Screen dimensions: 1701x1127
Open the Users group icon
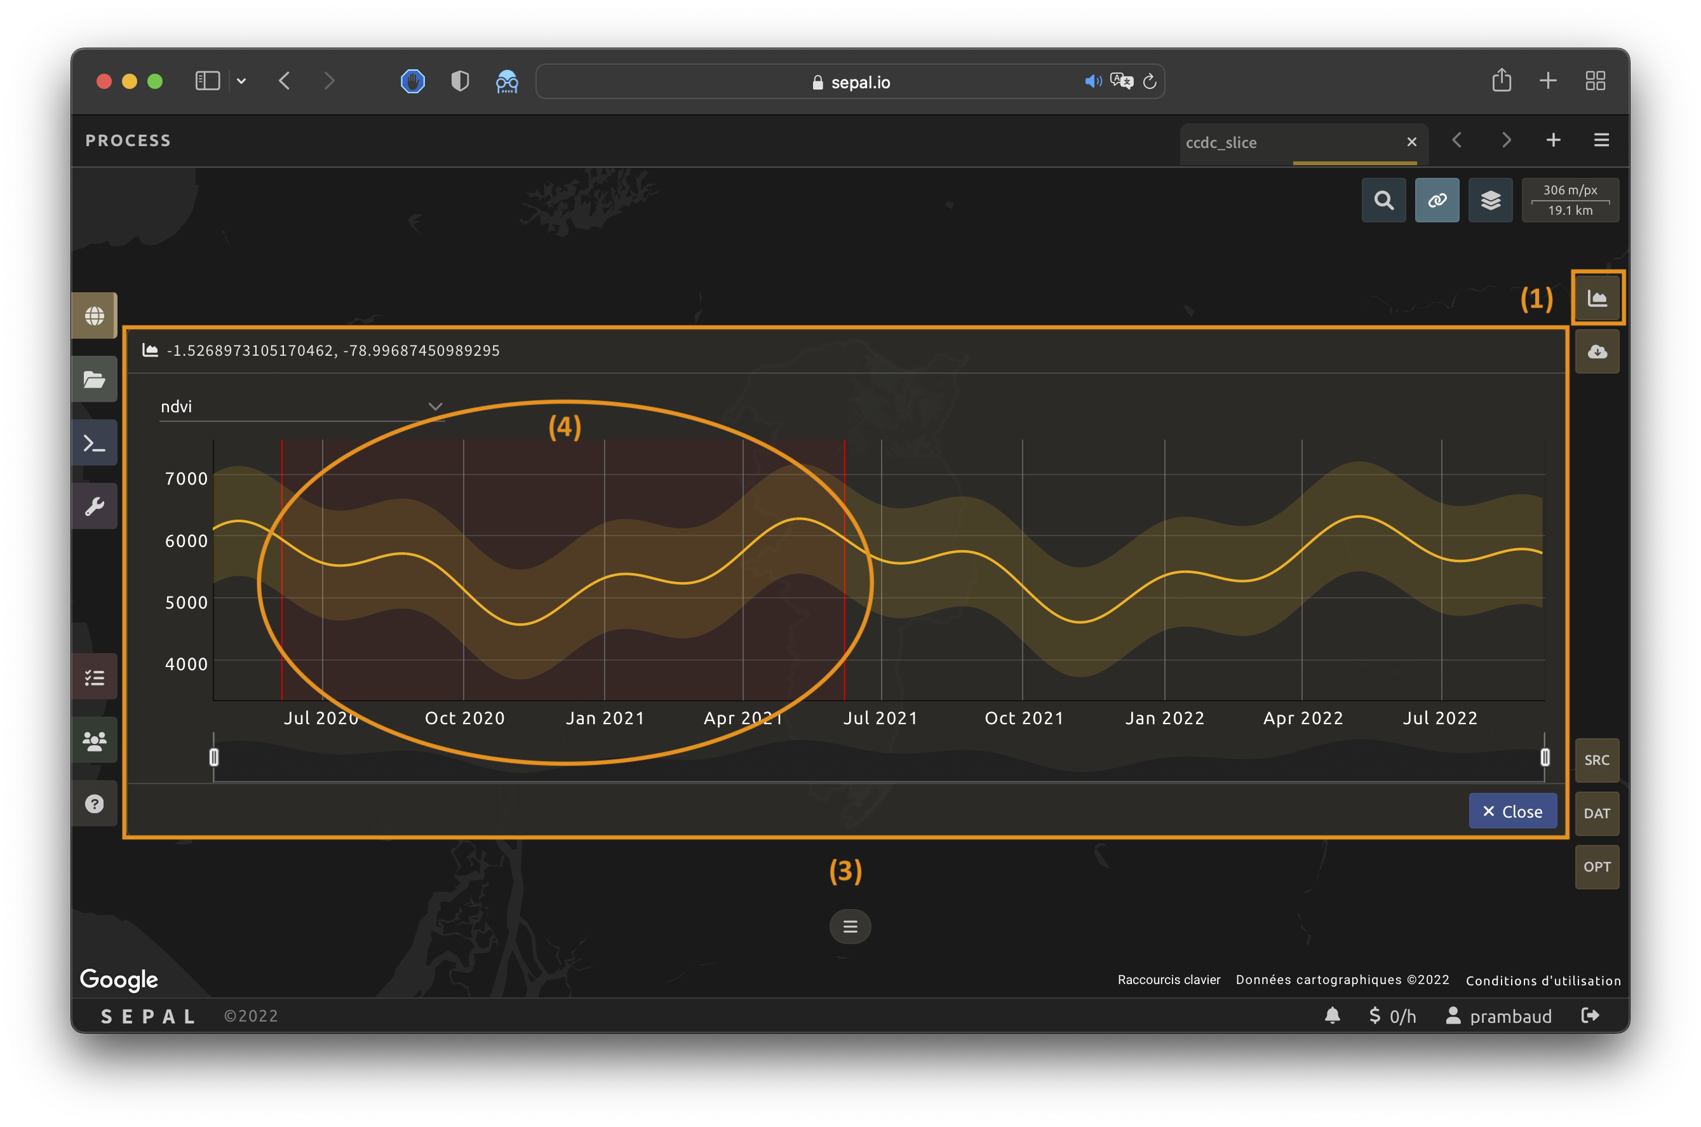click(94, 740)
